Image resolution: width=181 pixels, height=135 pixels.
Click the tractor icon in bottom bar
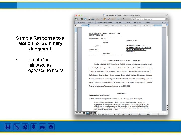pyautogui.click(x=42, y=127)
